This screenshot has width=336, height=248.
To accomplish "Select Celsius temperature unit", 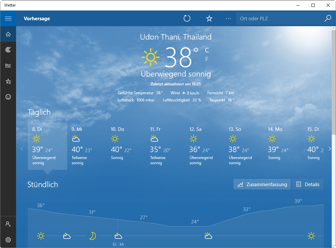I will click(x=207, y=50).
